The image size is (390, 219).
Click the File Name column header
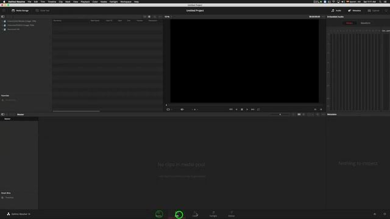pos(57,21)
